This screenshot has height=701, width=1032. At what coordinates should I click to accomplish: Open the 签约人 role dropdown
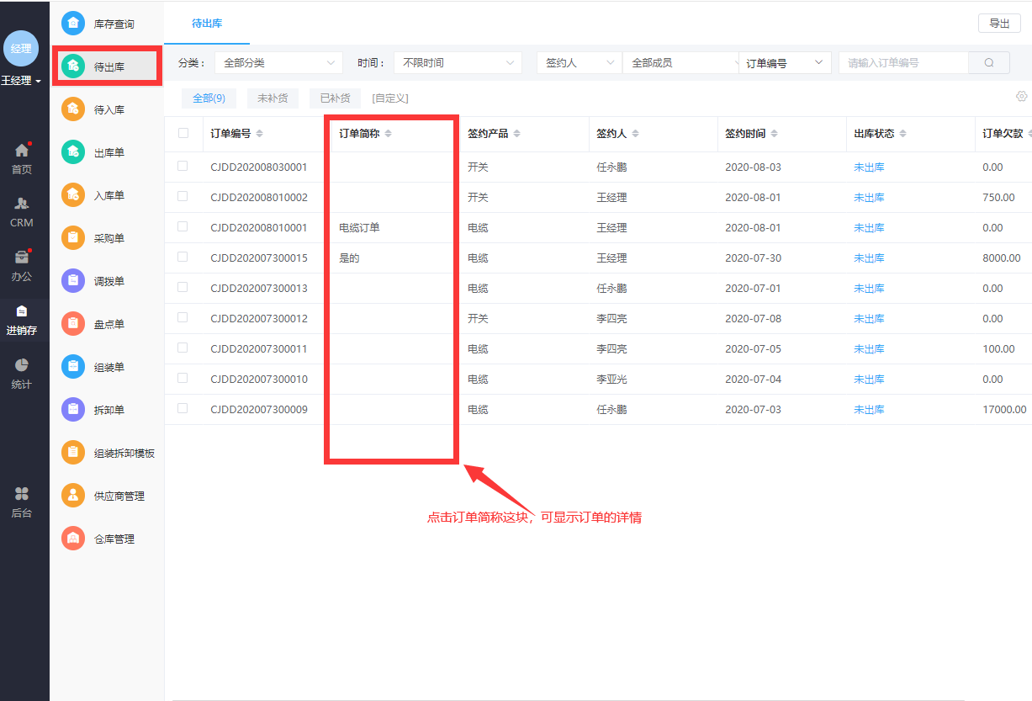[x=580, y=62]
